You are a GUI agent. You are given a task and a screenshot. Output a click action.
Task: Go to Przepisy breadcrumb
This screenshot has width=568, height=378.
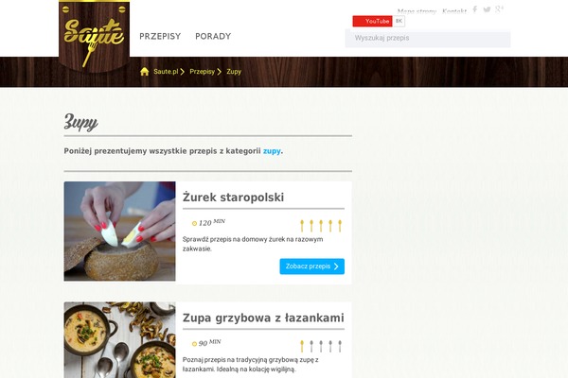203,72
